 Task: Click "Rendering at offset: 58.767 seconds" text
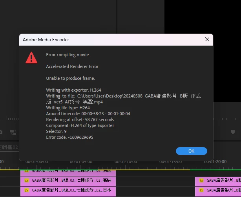80,120
